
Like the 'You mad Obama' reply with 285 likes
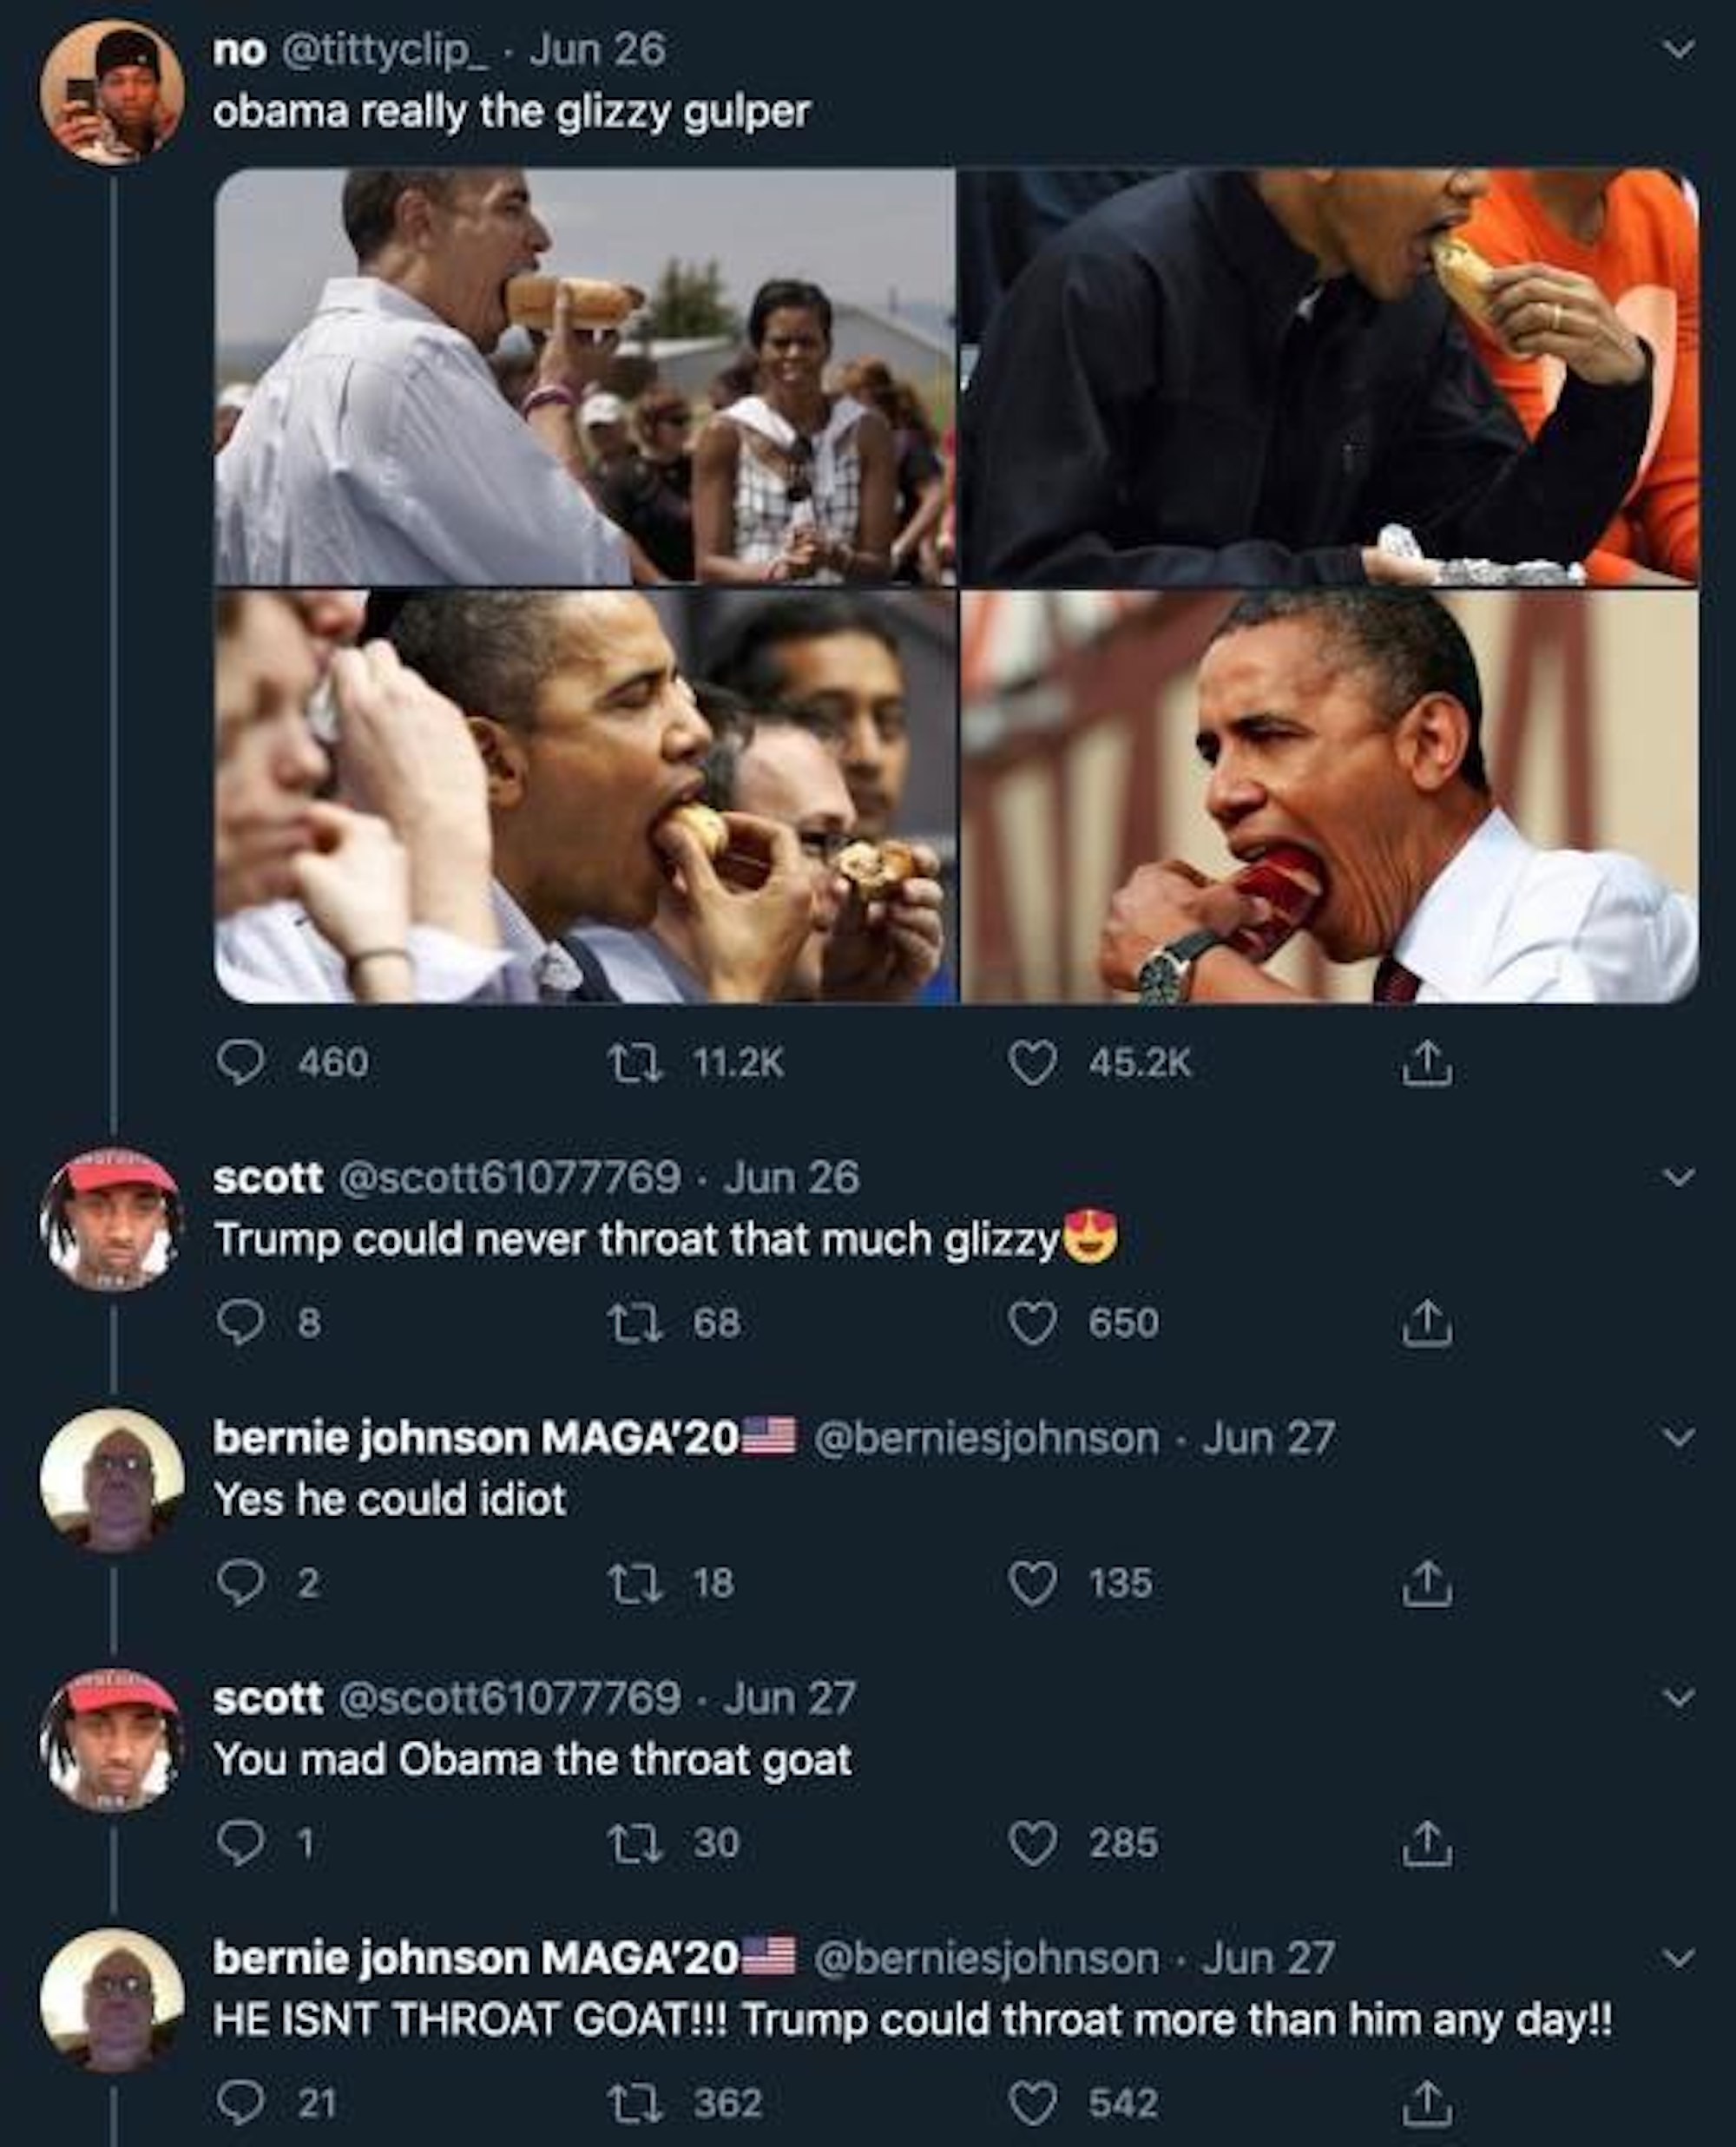[x=1031, y=1843]
